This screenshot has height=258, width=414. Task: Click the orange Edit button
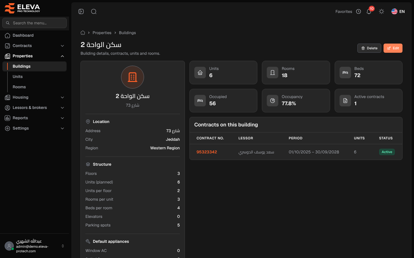coord(393,48)
